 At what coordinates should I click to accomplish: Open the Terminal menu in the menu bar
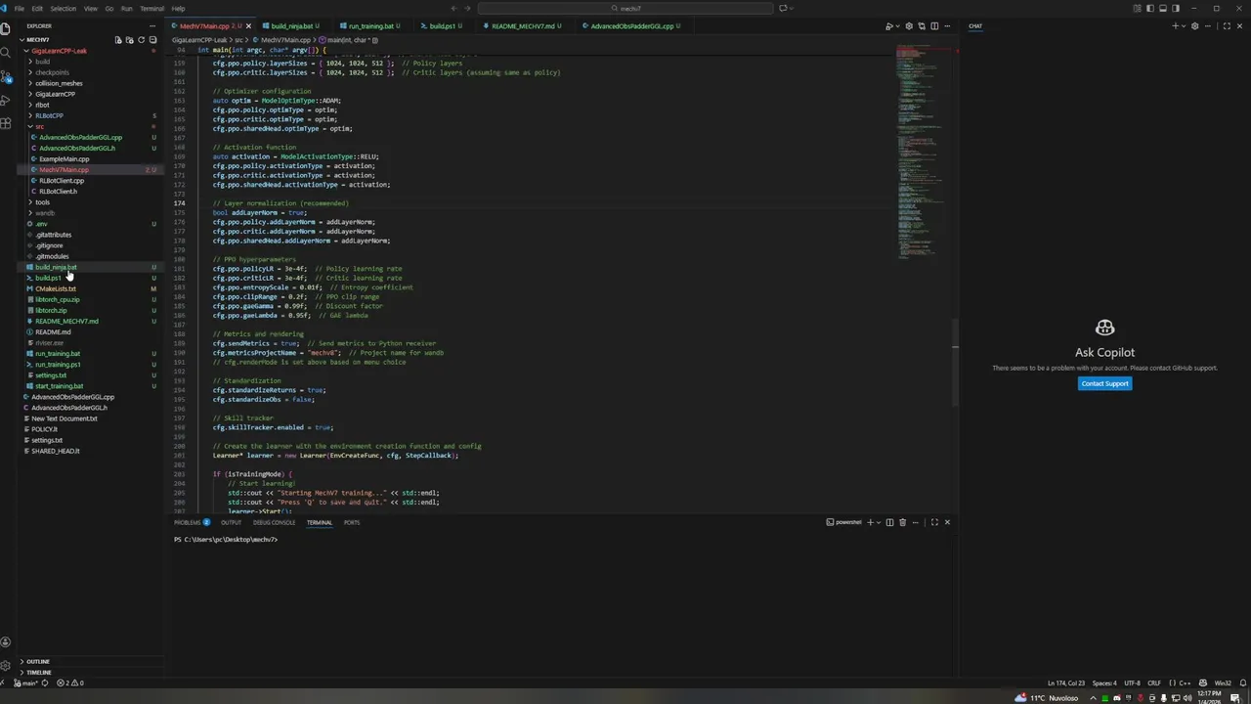coord(151,9)
